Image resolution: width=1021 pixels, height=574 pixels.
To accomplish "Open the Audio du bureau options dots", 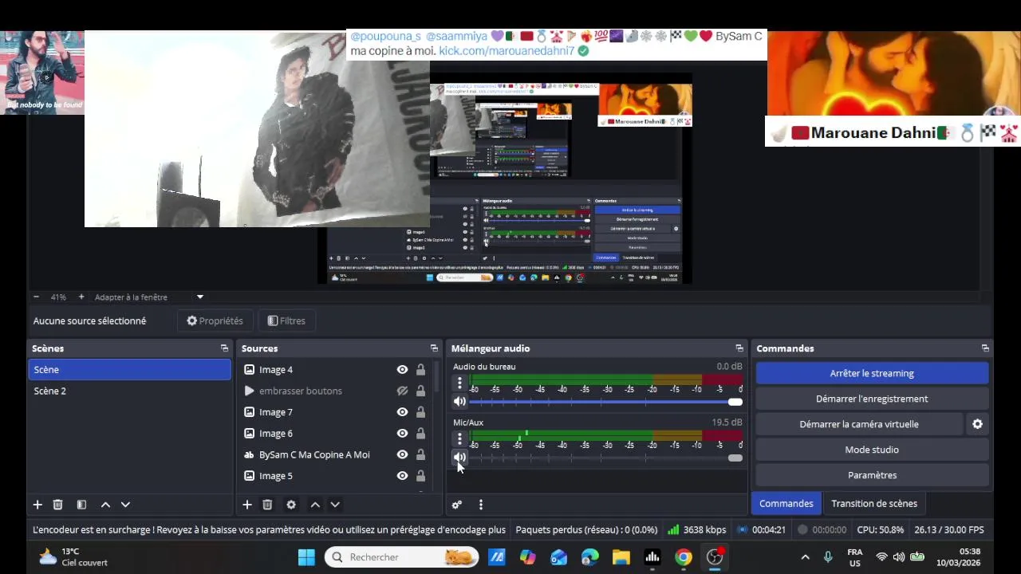I will pos(459,383).
